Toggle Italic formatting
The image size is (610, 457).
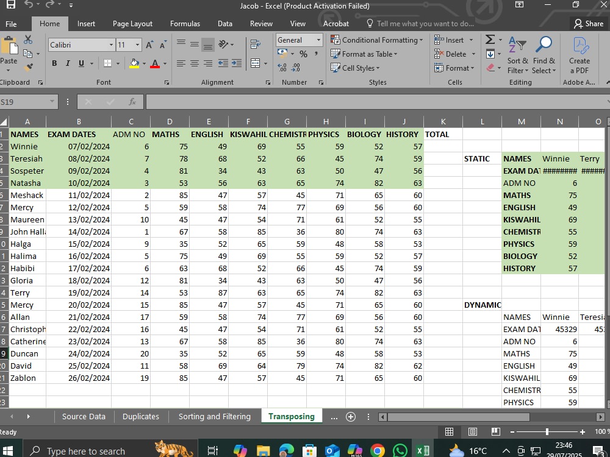[68, 63]
